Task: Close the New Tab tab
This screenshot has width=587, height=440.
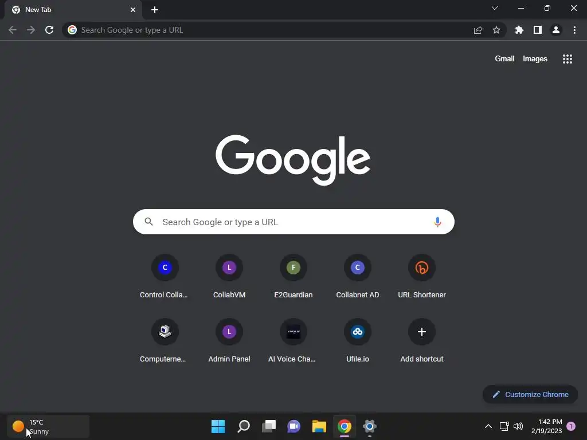Action: click(x=133, y=10)
